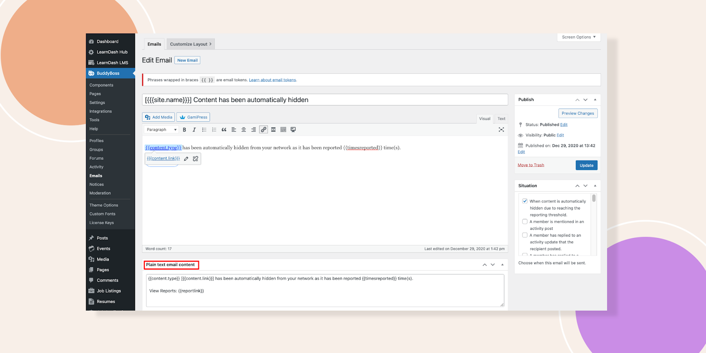
Task: Check 'A member has replied to an activity update'
Action: click(x=525, y=235)
